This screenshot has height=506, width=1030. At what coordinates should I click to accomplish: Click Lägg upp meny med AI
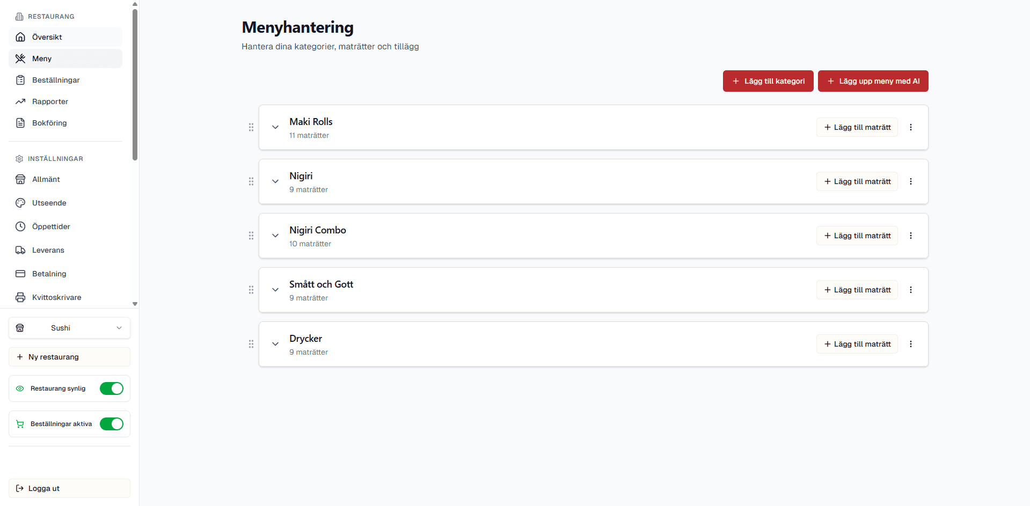tap(873, 81)
